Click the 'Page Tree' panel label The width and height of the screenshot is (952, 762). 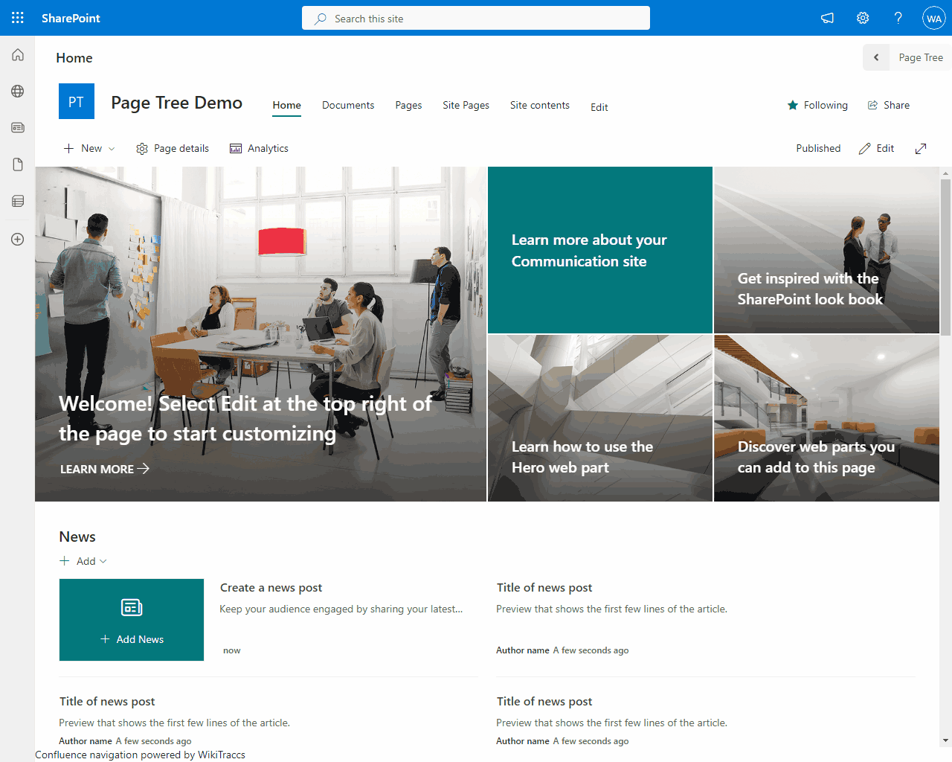click(x=921, y=57)
